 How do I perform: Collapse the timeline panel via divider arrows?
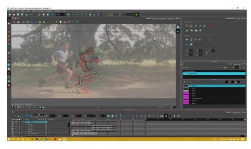[129, 110]
